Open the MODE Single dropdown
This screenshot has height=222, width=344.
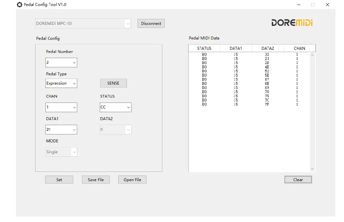pos(61,152)
